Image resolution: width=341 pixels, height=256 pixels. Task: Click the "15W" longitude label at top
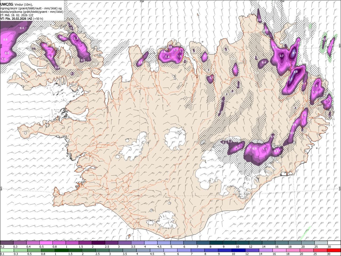point(282,1)
